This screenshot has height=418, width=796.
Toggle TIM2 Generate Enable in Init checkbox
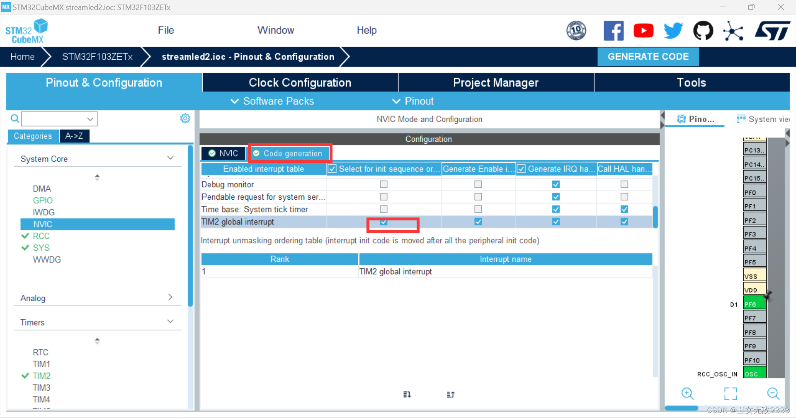click(478, 222)
